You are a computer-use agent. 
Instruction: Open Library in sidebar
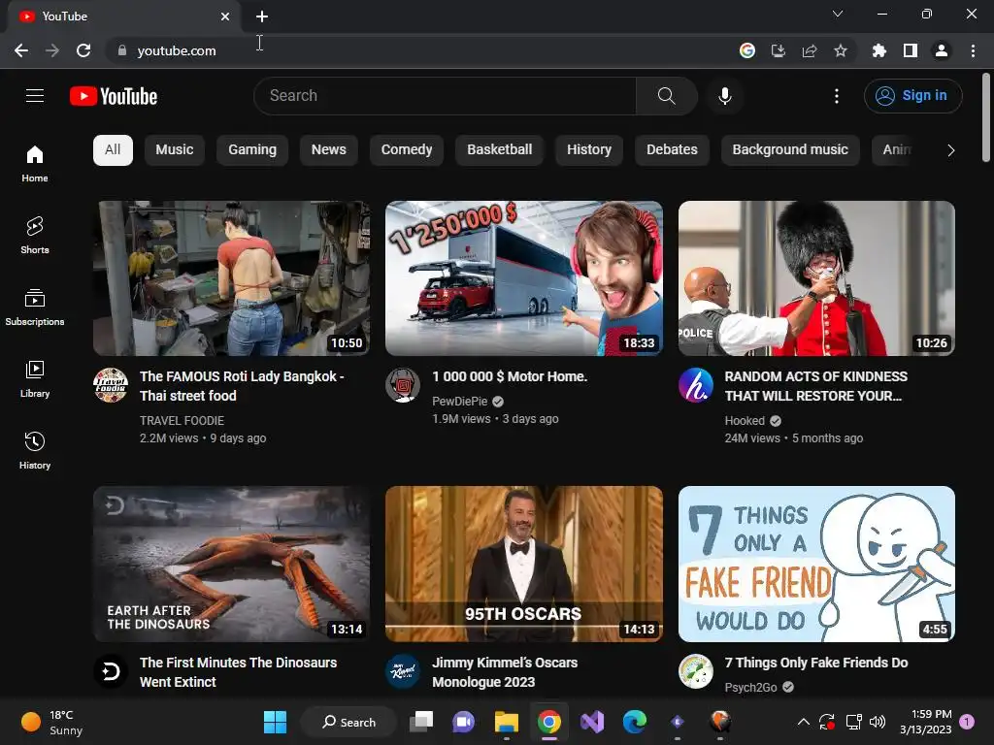point(35,379)
